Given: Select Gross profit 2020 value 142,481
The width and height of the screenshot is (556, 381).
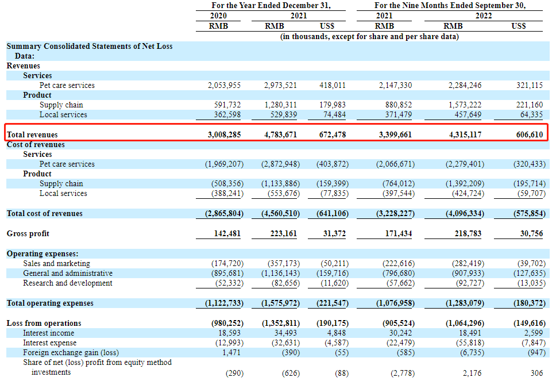Looking at the screenshot, I should pos(227,234).
